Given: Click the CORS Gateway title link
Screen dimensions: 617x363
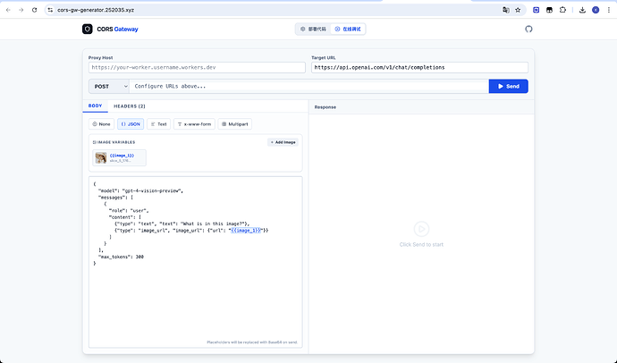Looking at the screenshot, I should click(118, 30).
